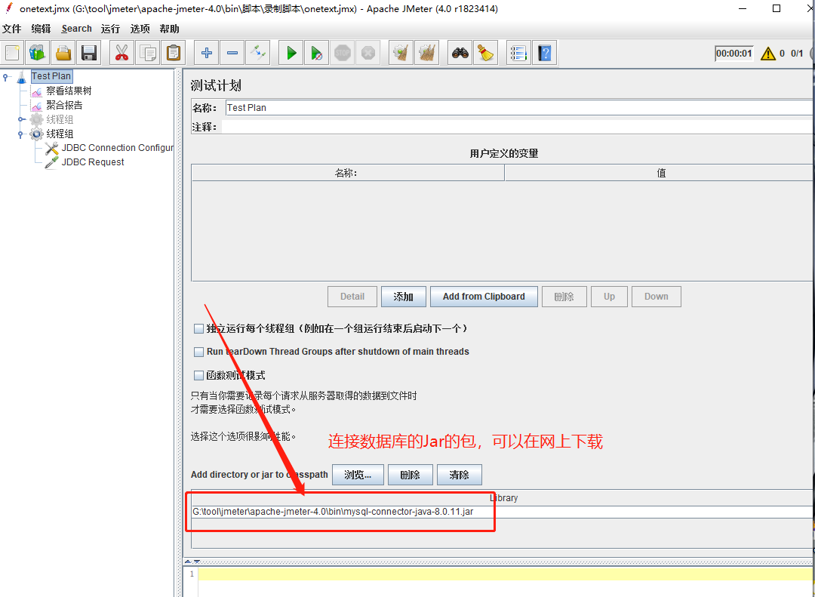
Task: Click the grey STOP icon
Action: click(x=343, y=53)
